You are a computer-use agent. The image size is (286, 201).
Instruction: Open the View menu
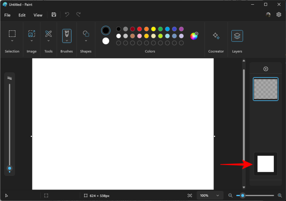38,15
